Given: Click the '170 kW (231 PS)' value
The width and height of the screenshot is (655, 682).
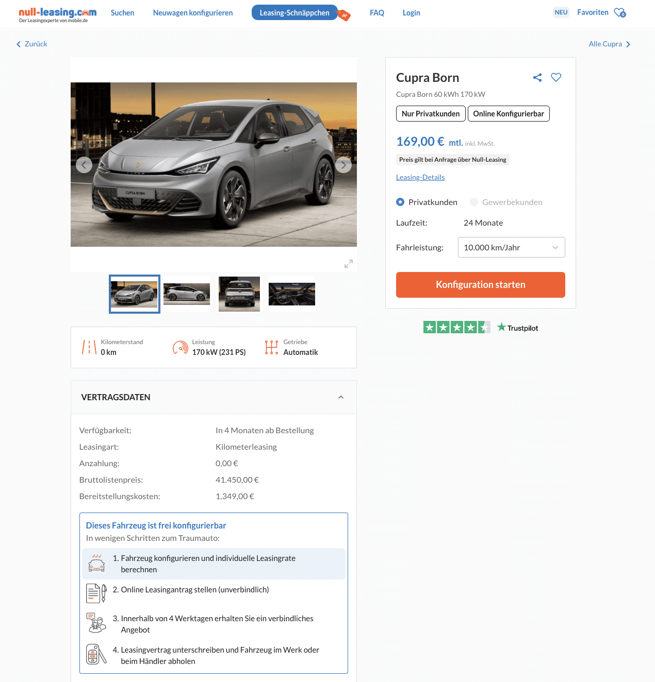Looking at the screenshot, I should (x=219, y=352).
